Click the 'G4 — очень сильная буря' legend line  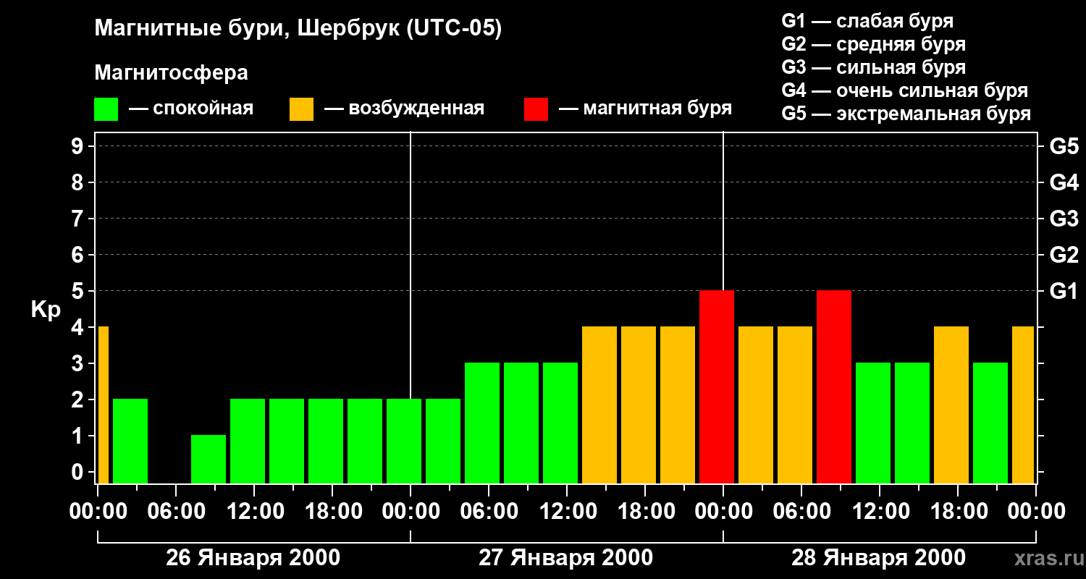904,90
